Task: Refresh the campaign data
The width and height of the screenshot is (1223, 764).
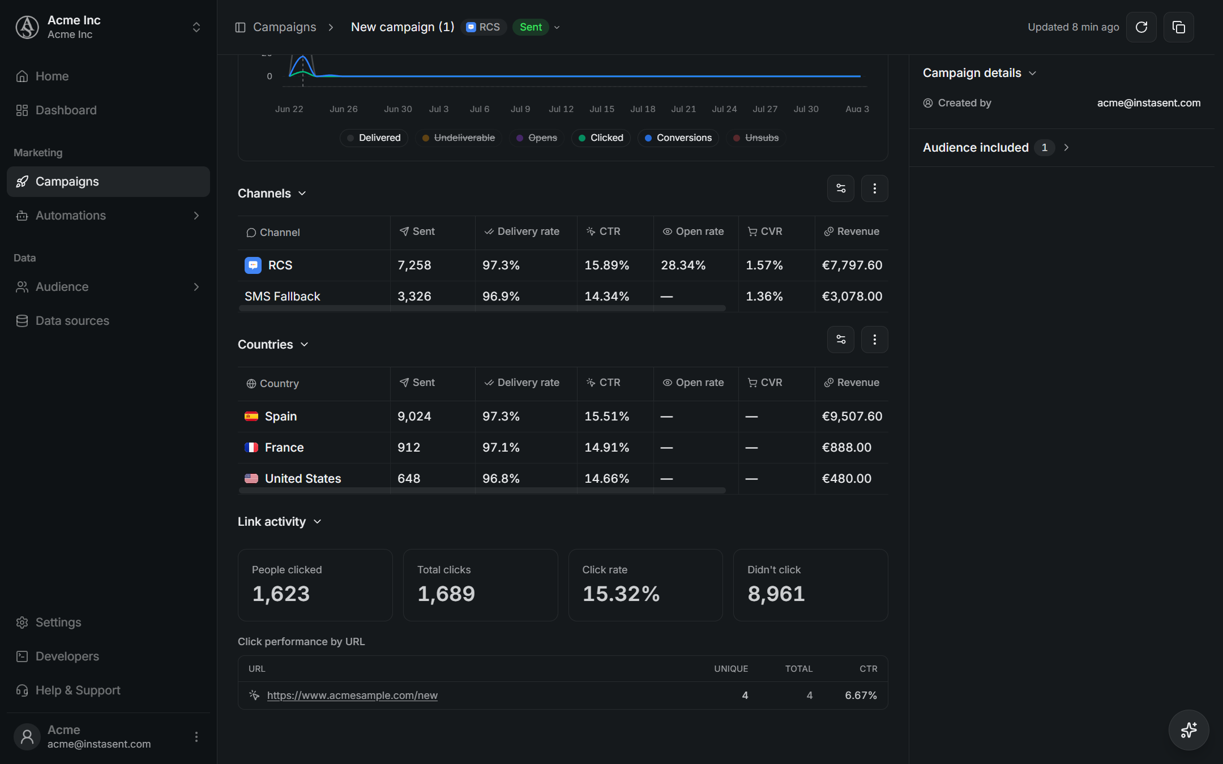Action: click(1141, 27)
